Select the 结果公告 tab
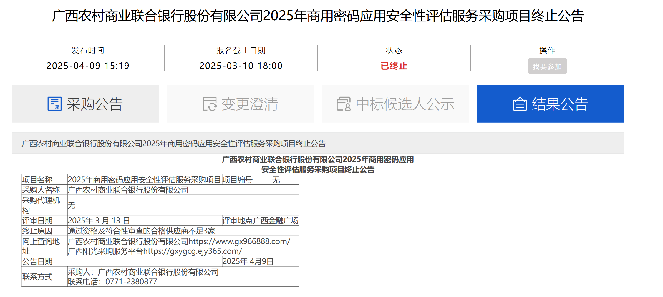663x297 pixels. click(551, 104)
